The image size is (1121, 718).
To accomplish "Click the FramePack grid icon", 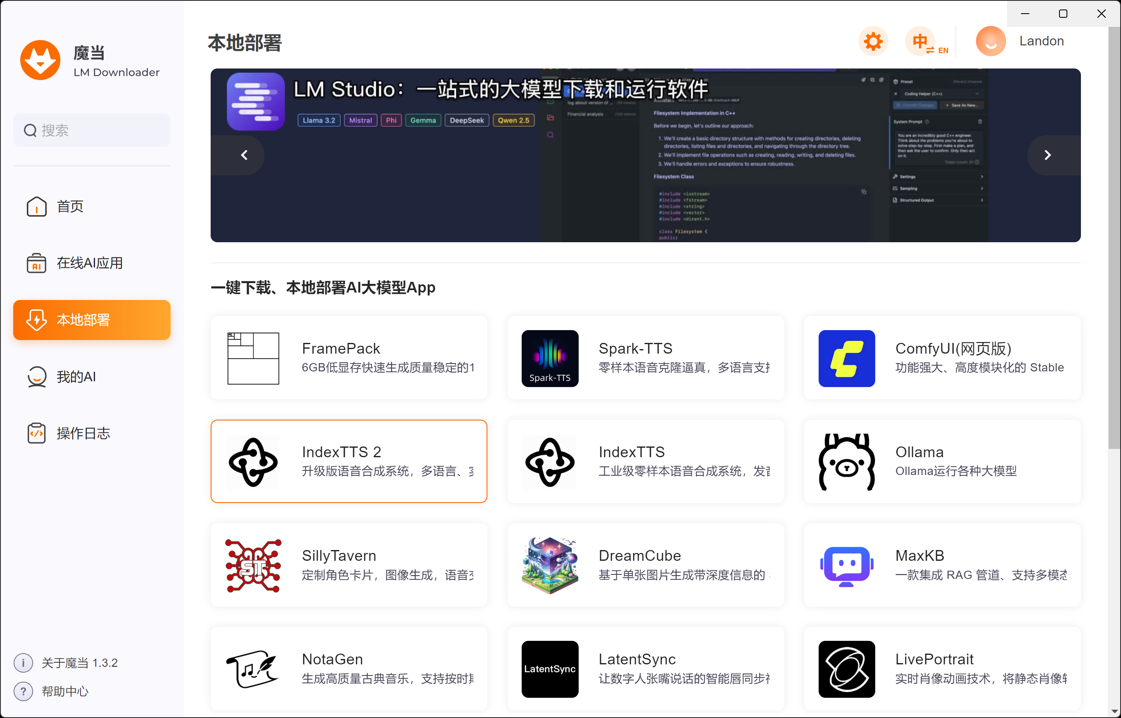I will (x=254, y=359).
